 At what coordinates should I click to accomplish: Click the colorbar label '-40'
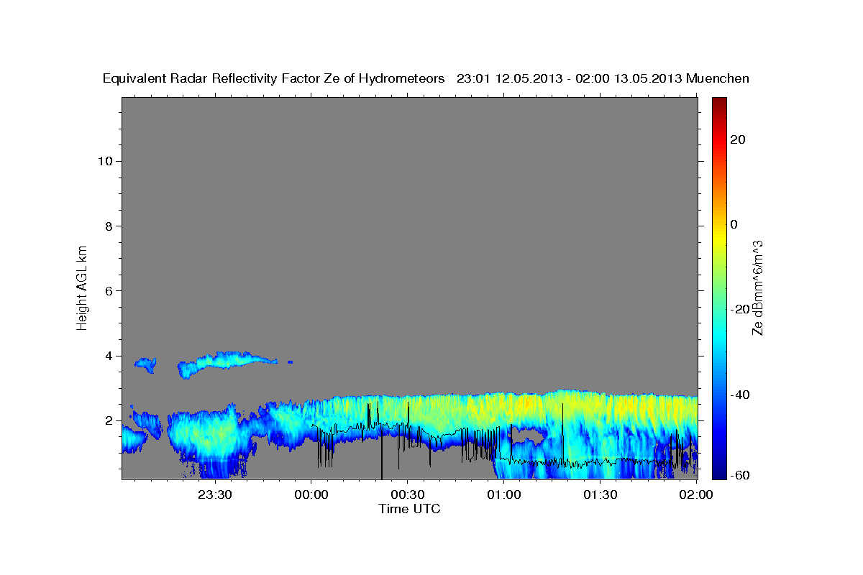[x=740, y=395]
